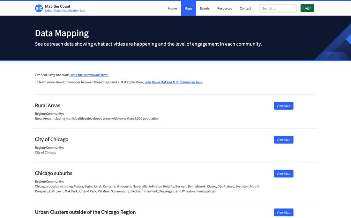
Task: Click the UIC circular logo icon
Action: coord(39,9)
